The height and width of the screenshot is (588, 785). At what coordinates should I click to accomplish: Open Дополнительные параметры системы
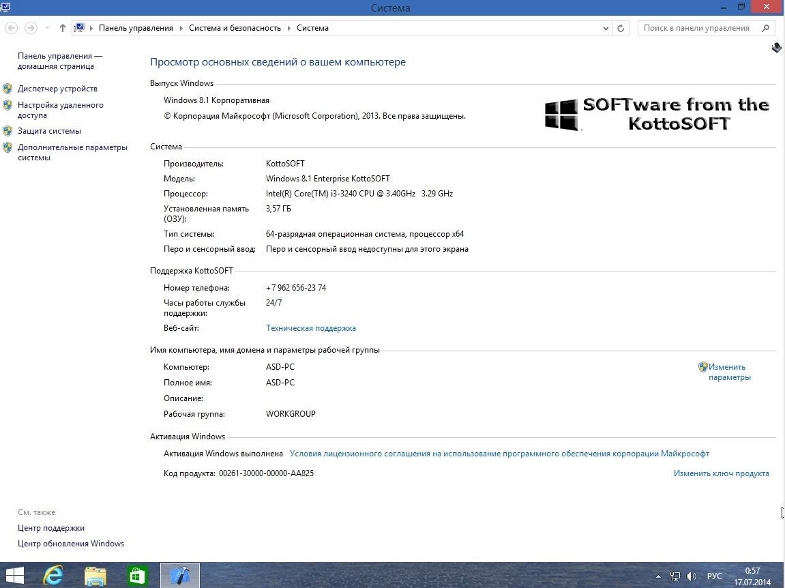[x=72, y=152]
